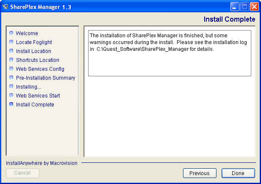Select the Welcome step label
Screen dimensions: 261x184
point(27,33)
